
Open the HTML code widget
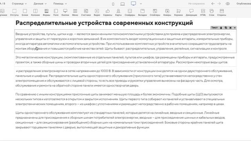point(203,13)
